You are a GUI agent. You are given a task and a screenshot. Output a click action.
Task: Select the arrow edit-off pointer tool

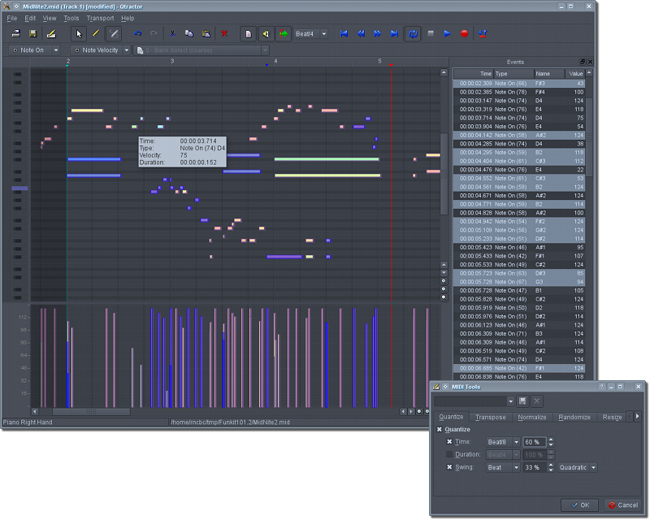tap(79, 34)
